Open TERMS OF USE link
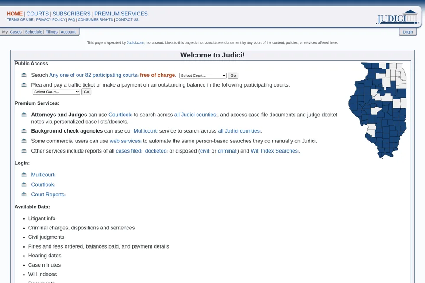This screenshot has width=425, height=283. 20,20
